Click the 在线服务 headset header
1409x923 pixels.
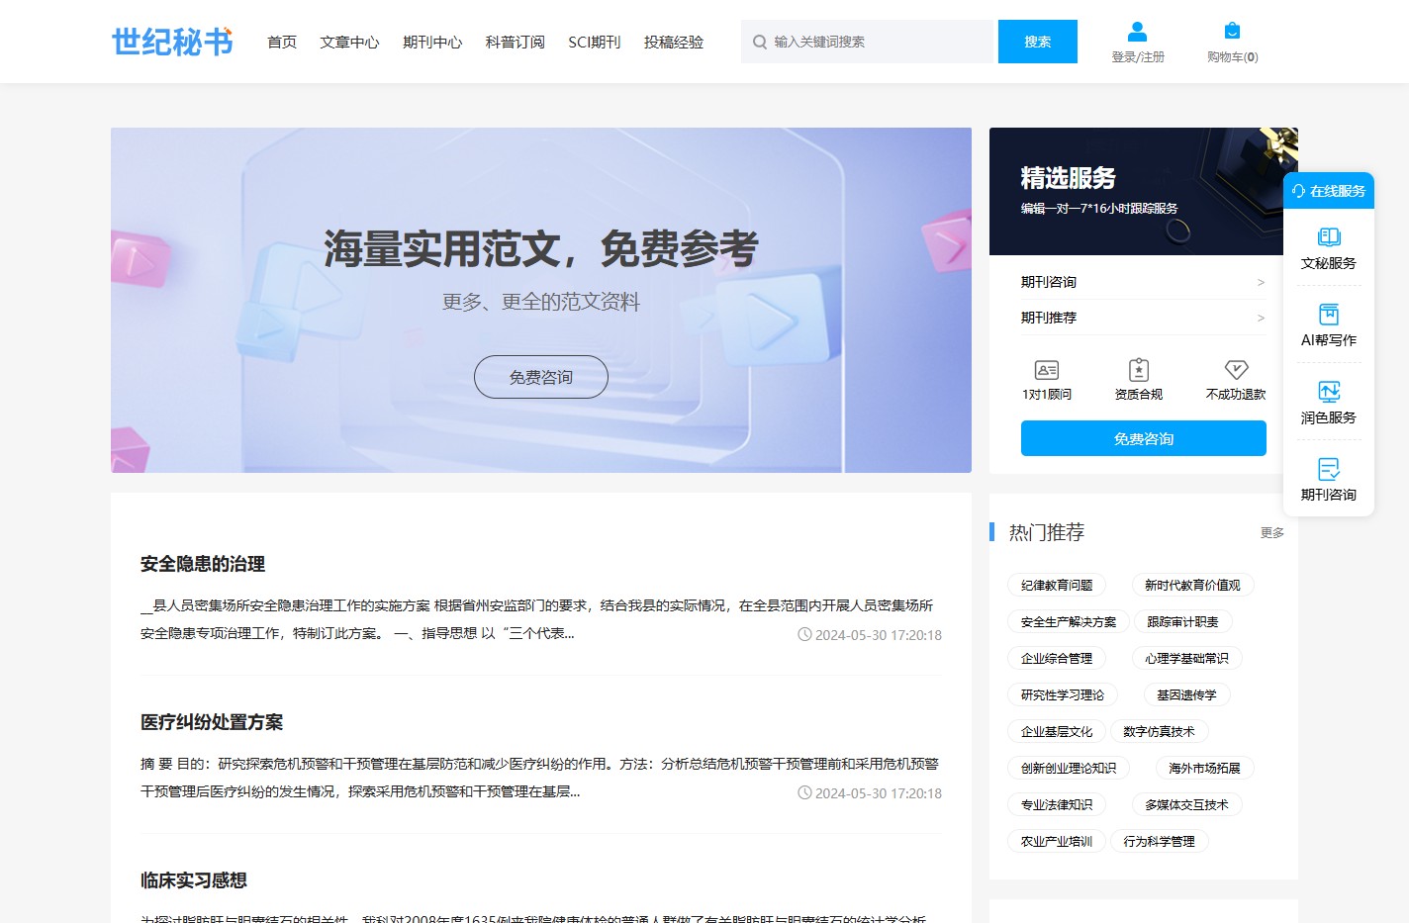tap(1329, 190)
